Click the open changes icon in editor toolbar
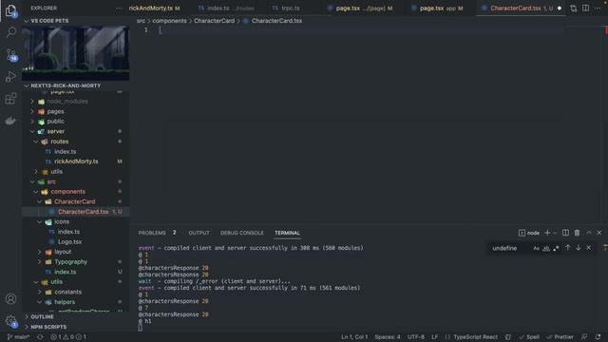 [574, 9]
